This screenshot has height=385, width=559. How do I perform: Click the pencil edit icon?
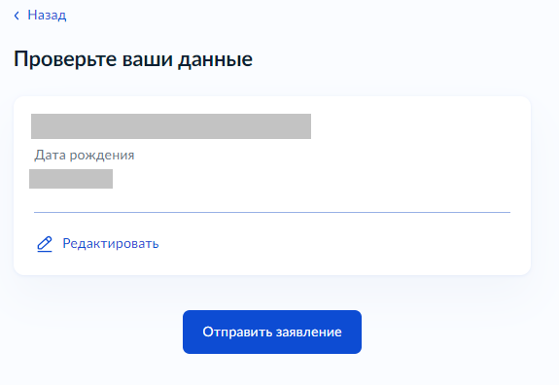click(x=45, y=244)
